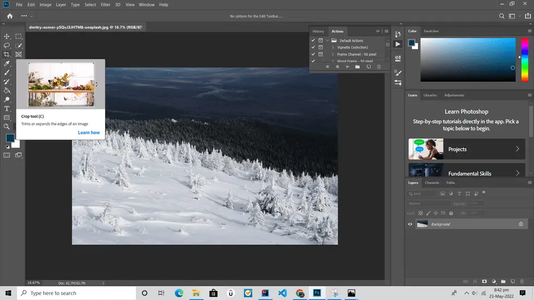Toggle dialog control for Frame Channel action
The height and width of the screenshot is (300, 534).
pyautogui.click(x=320, y=54)
